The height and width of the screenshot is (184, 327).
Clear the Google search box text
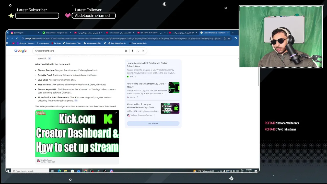pyautogui.click(x=126, y=51)
